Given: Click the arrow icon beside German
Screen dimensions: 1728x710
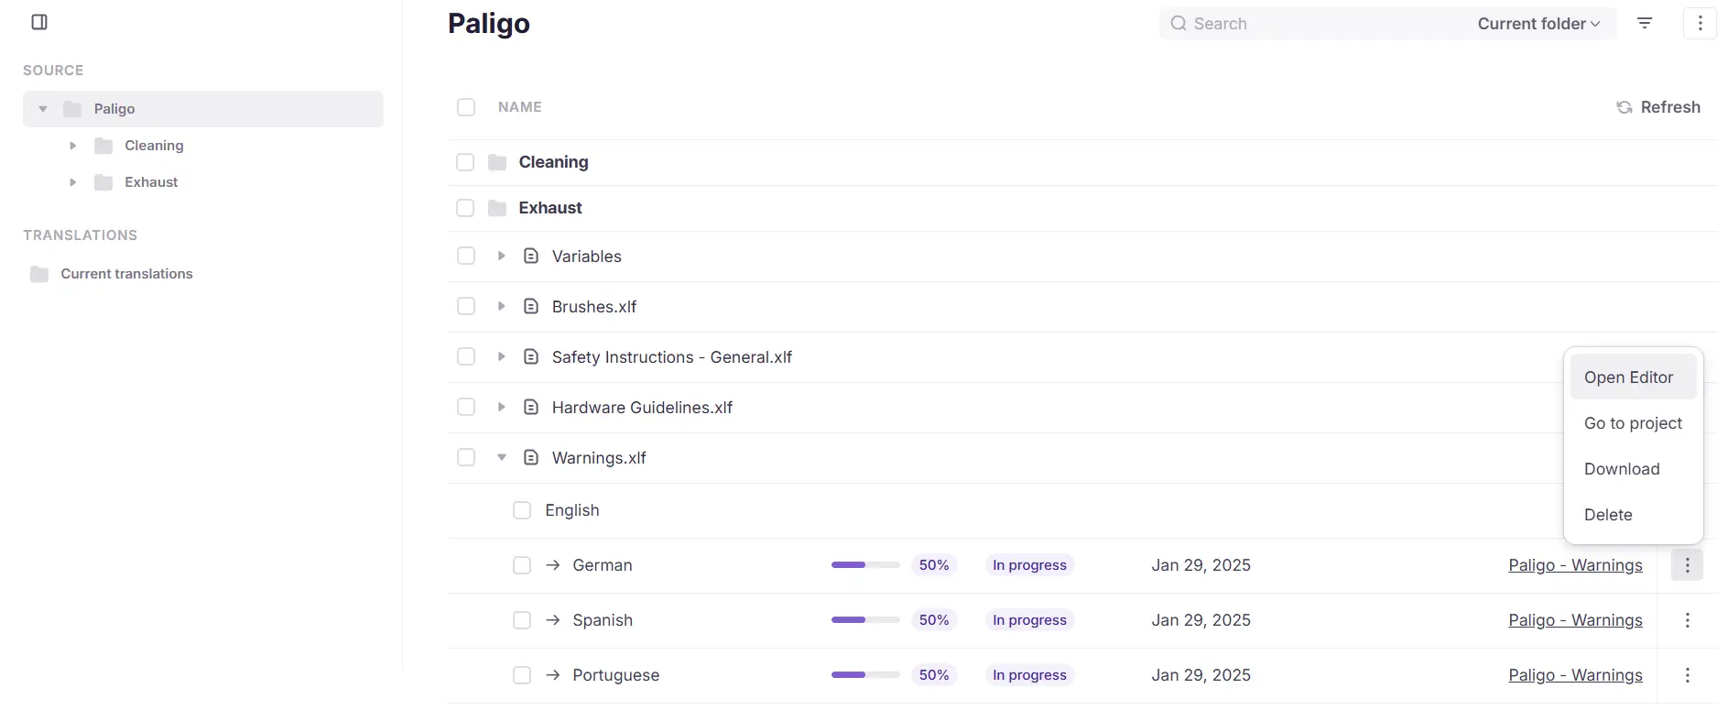Looking at the screenshot, I should (x=552, y=565).
